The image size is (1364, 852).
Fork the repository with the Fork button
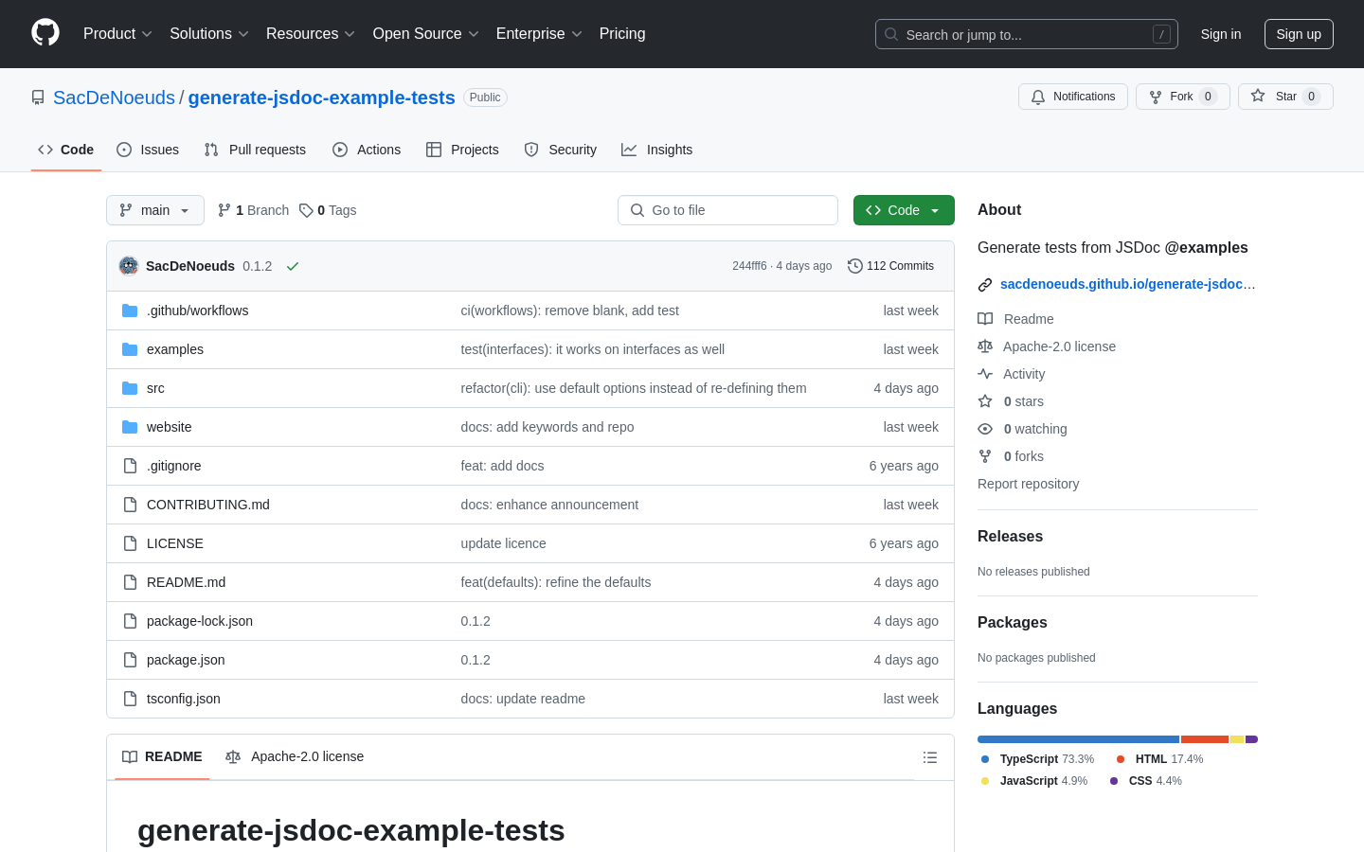point(1182,97)
